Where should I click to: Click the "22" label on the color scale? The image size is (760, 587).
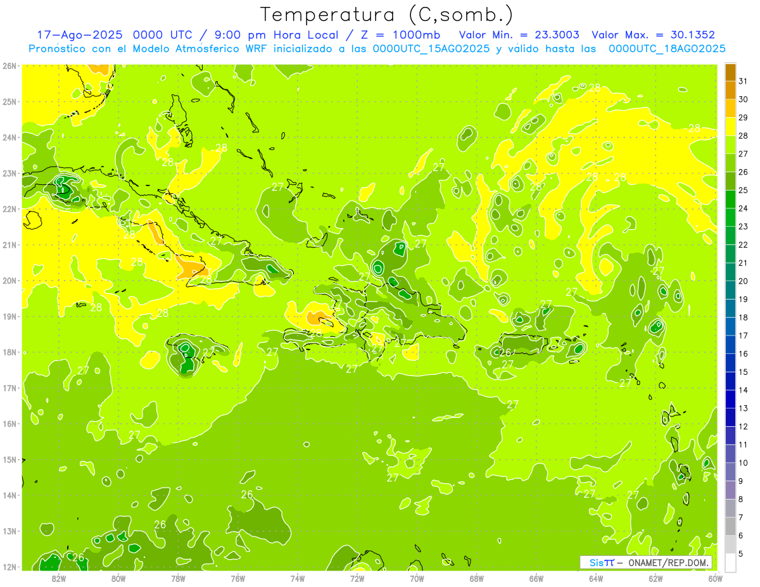coord(743,244)
